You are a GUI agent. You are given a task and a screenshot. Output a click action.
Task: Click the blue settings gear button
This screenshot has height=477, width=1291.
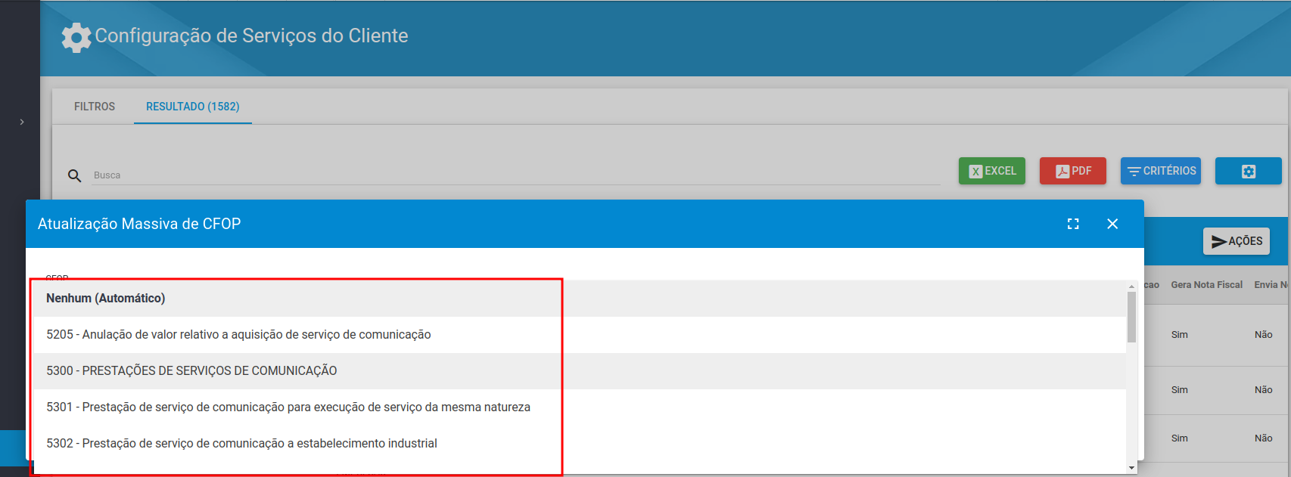1249,171
